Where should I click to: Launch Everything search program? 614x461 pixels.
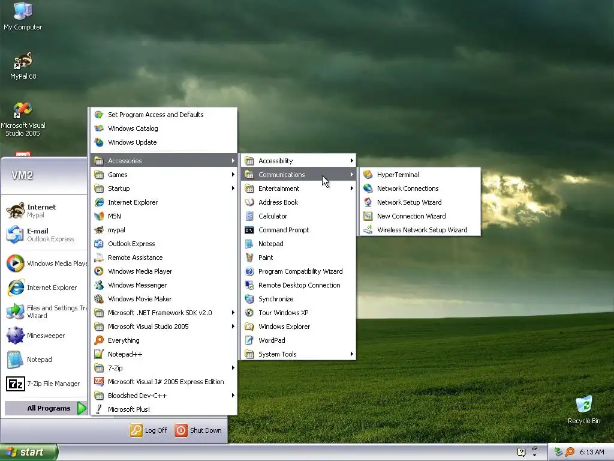(x=164, y=340)
